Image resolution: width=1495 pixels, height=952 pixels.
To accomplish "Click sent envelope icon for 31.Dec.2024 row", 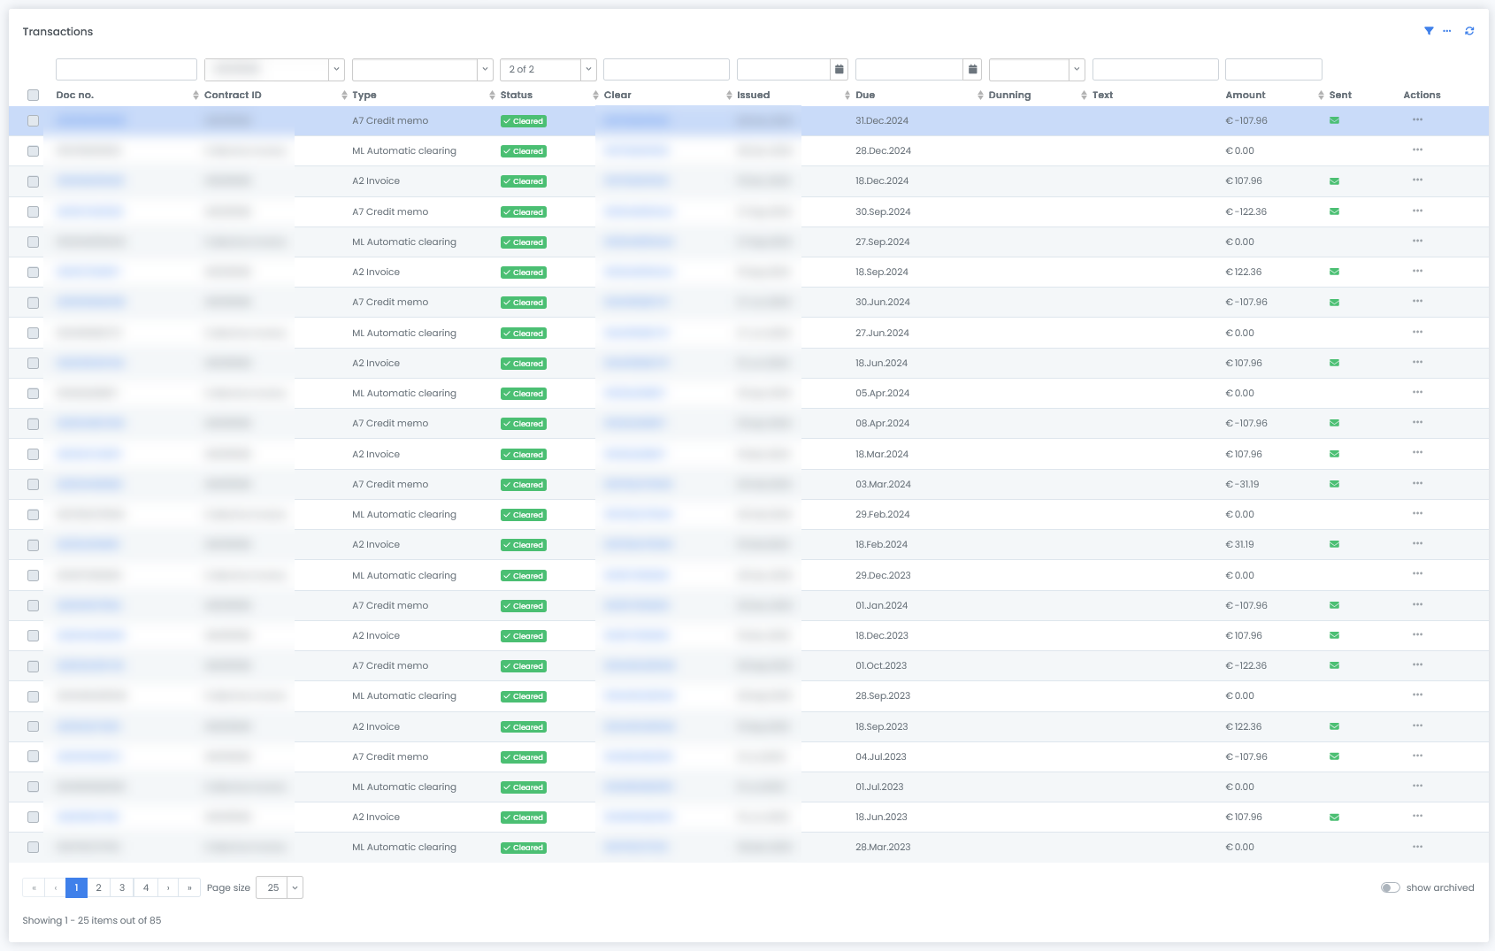I will (1334, 120).
